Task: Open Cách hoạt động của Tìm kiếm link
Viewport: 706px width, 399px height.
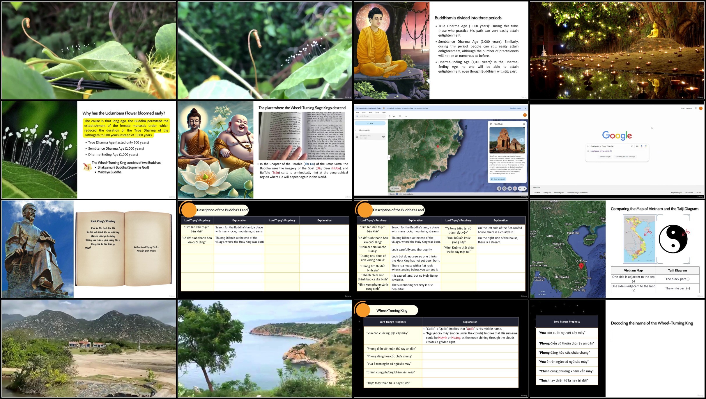Action: pyautogui.click(x=577, y=193)
